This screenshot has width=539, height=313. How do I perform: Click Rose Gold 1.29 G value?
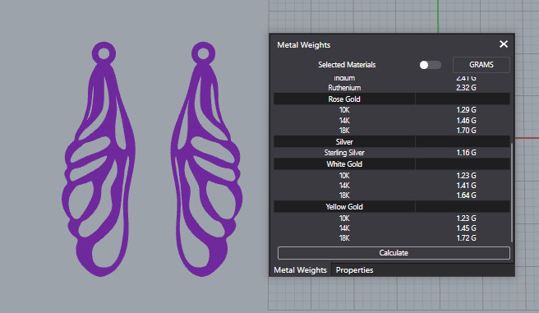click(466, 110)
